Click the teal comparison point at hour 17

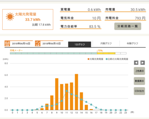[96, 107]
